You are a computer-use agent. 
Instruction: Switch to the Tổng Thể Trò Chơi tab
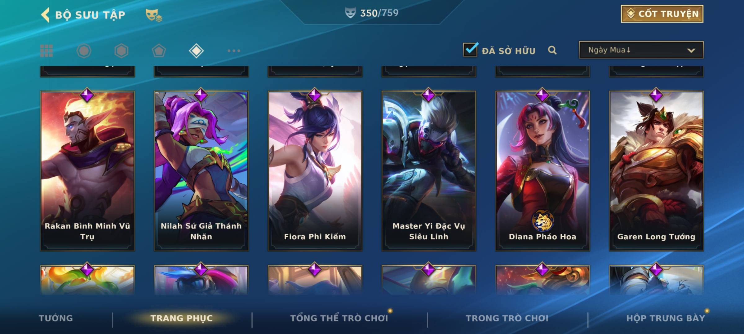339,318
